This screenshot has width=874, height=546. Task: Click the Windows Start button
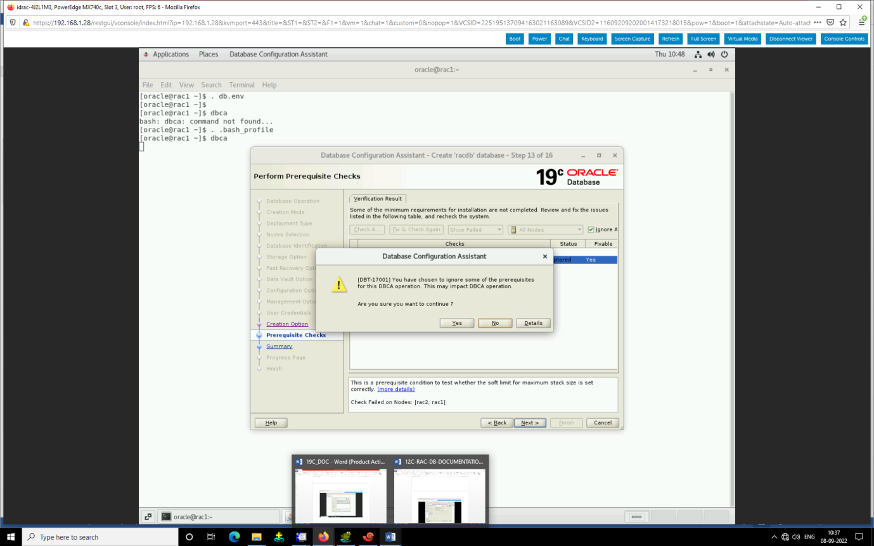pyautogui.click(x=11, y=536)
